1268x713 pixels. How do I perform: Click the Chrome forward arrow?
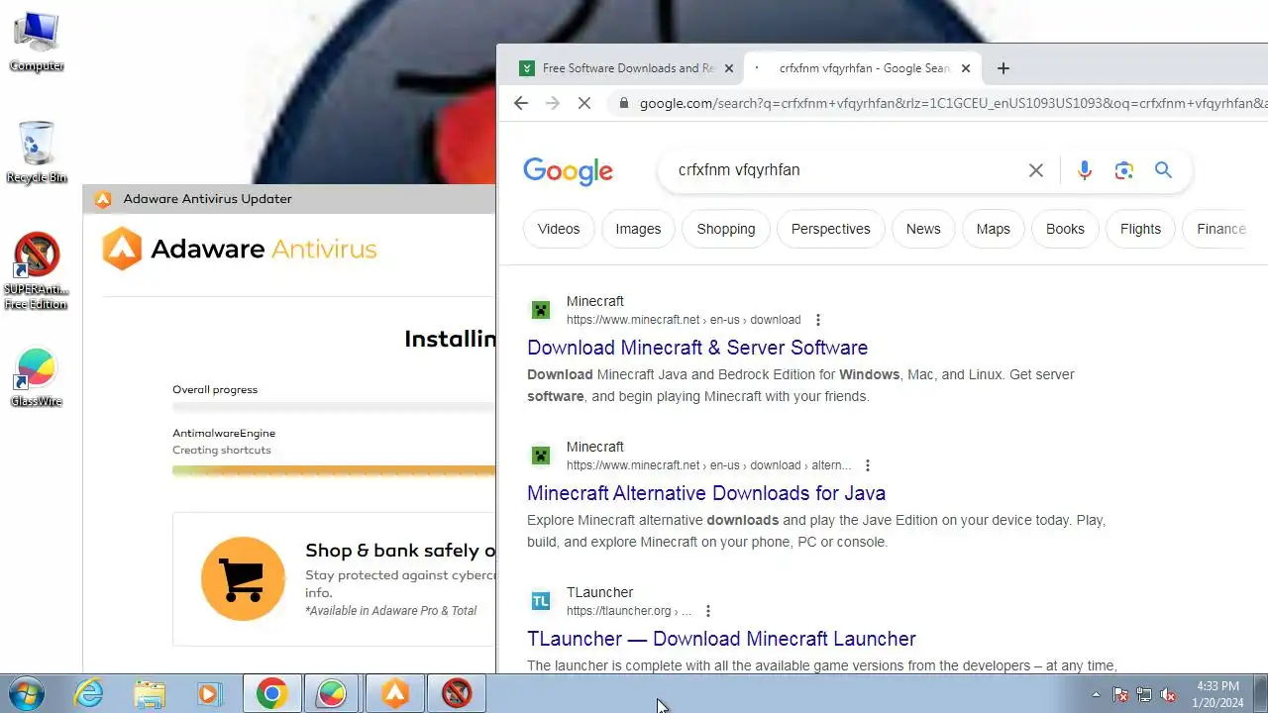click(x=553, y=103)
